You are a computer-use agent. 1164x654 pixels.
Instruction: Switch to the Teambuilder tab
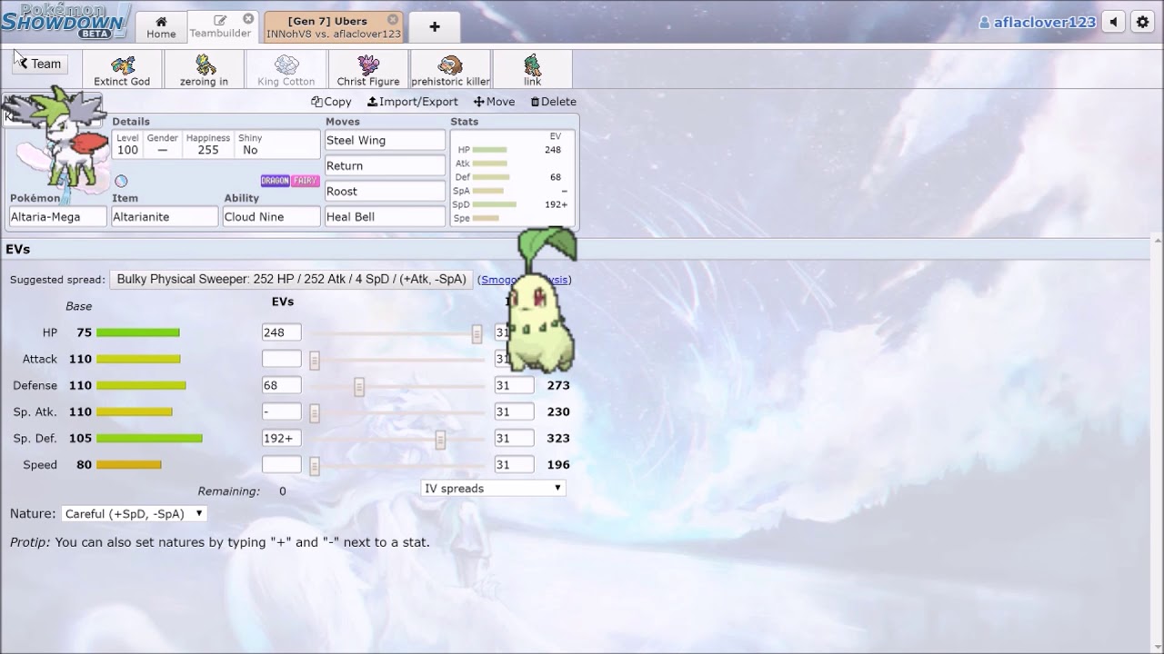220,27
